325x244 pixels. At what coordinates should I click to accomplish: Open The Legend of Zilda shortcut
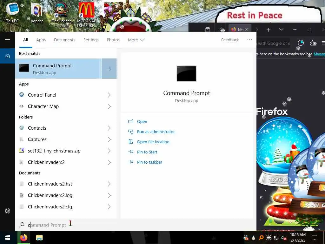tap(62, 15)
